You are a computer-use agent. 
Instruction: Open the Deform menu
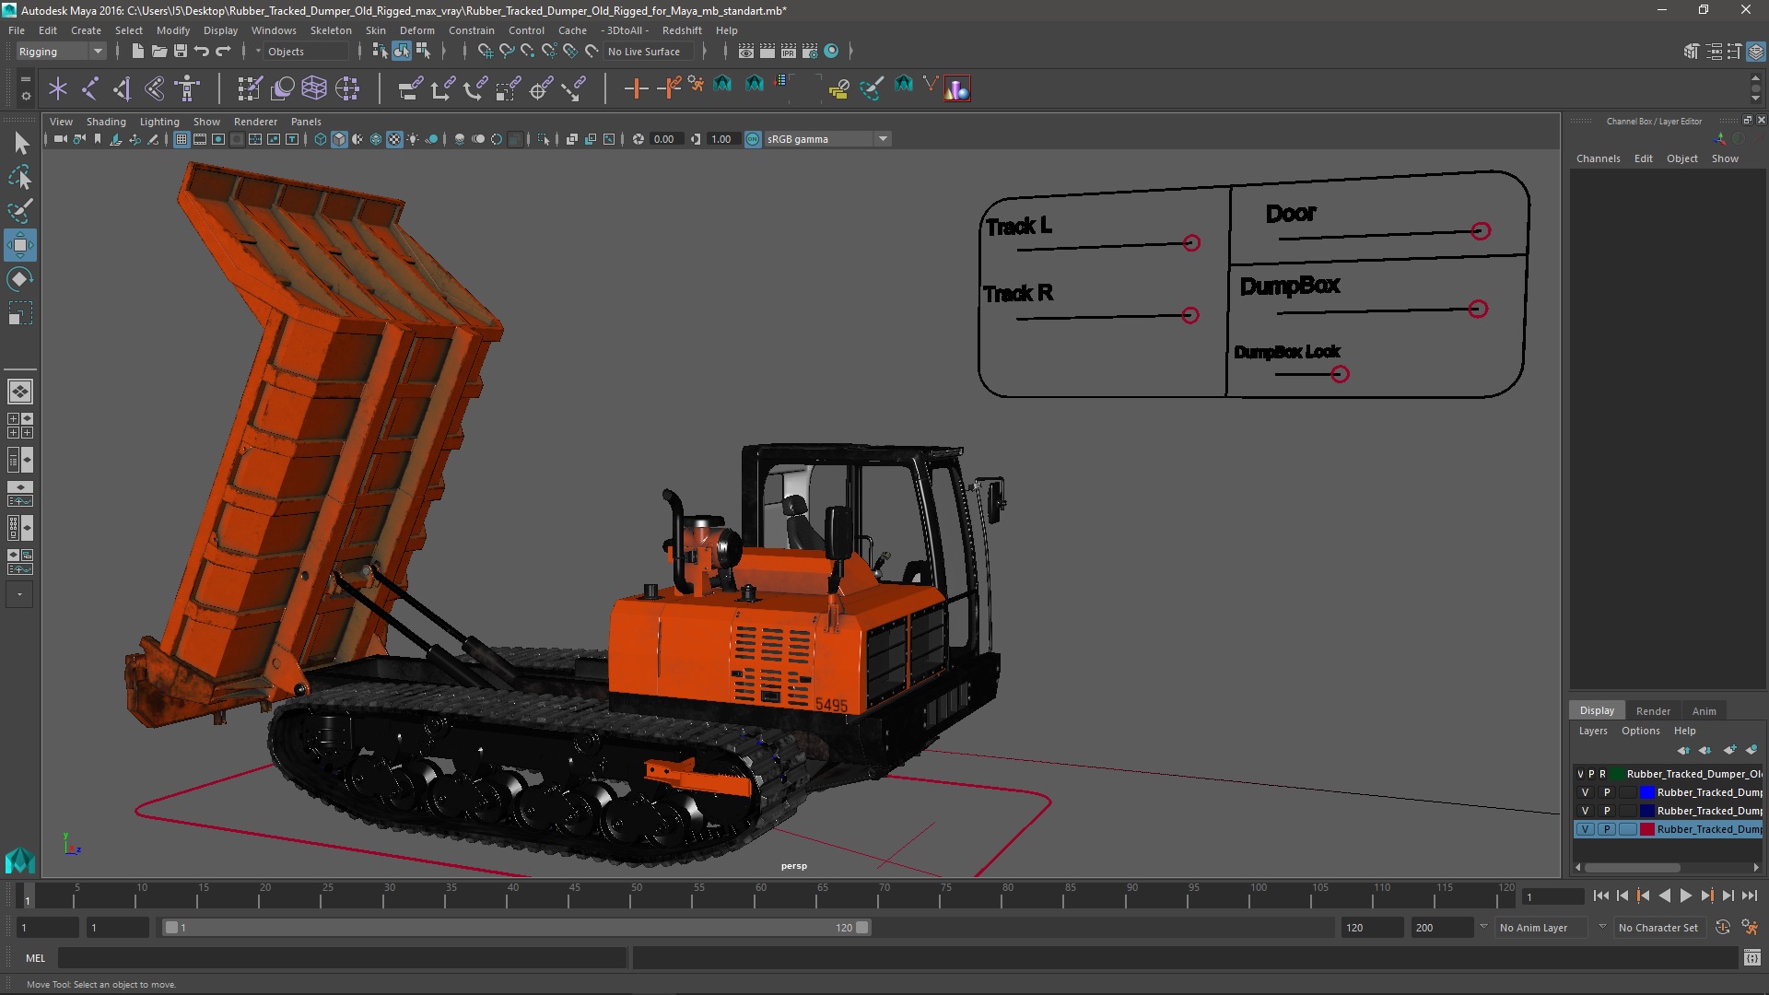416,30
